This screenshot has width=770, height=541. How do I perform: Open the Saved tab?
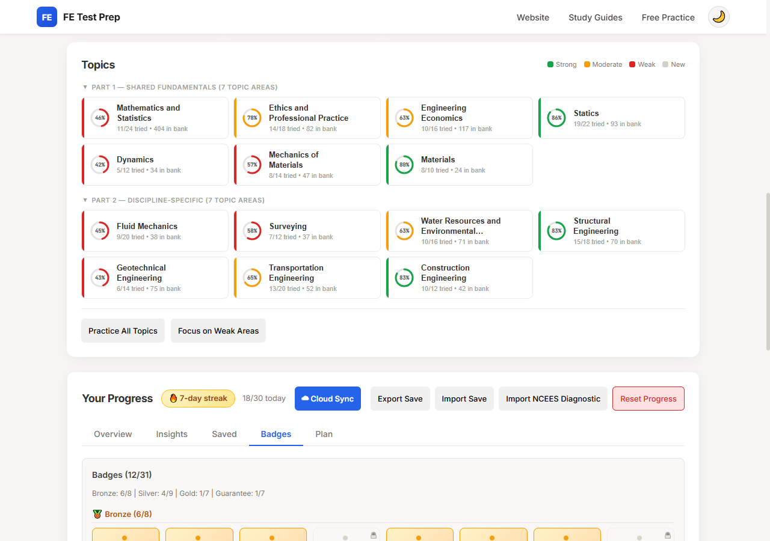tap(224, 434)
